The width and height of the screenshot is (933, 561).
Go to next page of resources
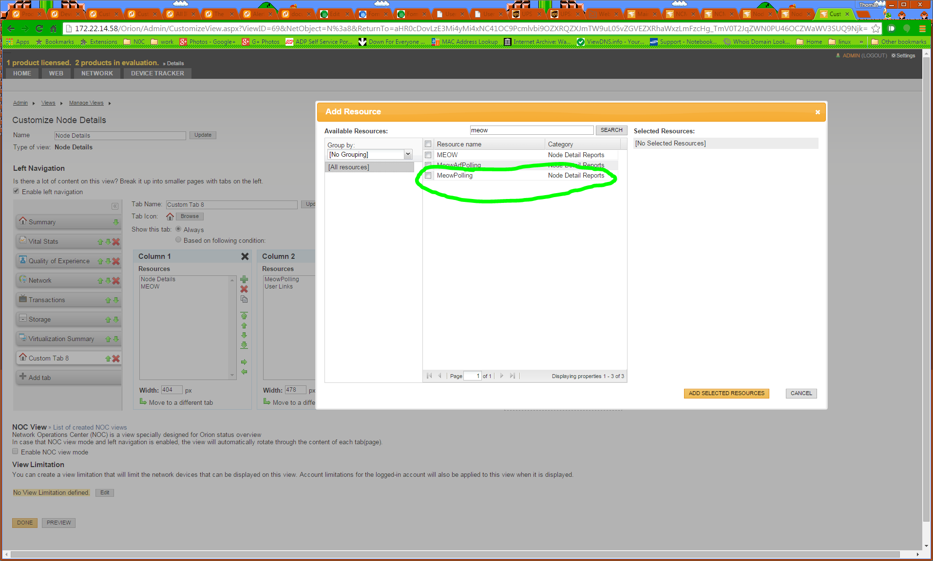(x=502, y=376)
